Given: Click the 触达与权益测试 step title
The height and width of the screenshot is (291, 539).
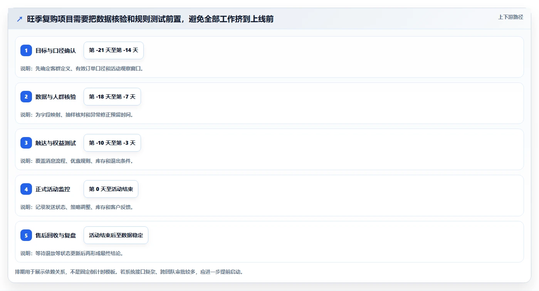Looking at the screenshot, I should tap(56, 143).
